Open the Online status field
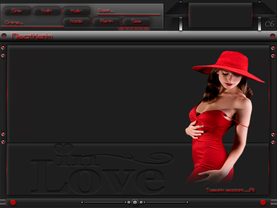The image size is (277, 208). pos(33,23)
